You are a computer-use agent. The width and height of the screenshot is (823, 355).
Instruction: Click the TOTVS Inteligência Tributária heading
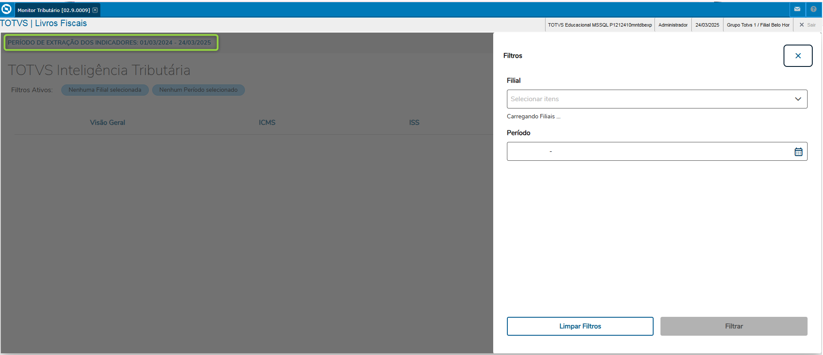[99, 70]
